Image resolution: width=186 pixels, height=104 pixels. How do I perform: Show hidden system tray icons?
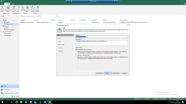tap(168, 102)
